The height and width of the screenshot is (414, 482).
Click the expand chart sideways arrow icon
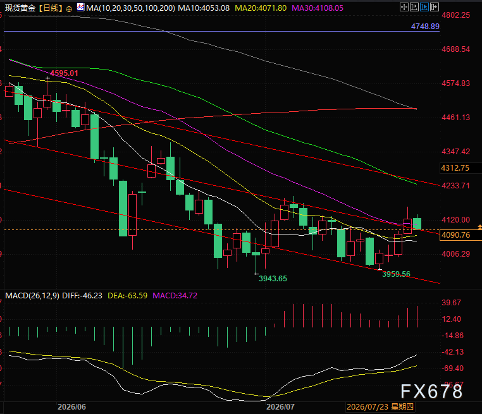click(435, 7)
